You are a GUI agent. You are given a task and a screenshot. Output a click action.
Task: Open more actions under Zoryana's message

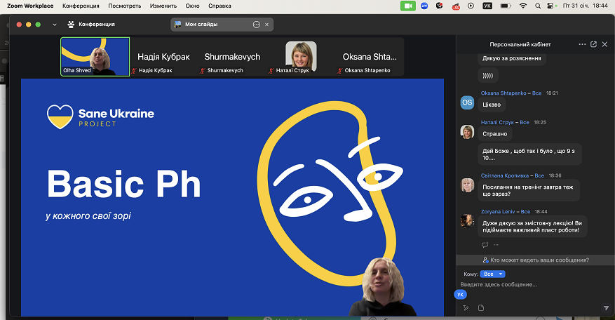(496, 245)
